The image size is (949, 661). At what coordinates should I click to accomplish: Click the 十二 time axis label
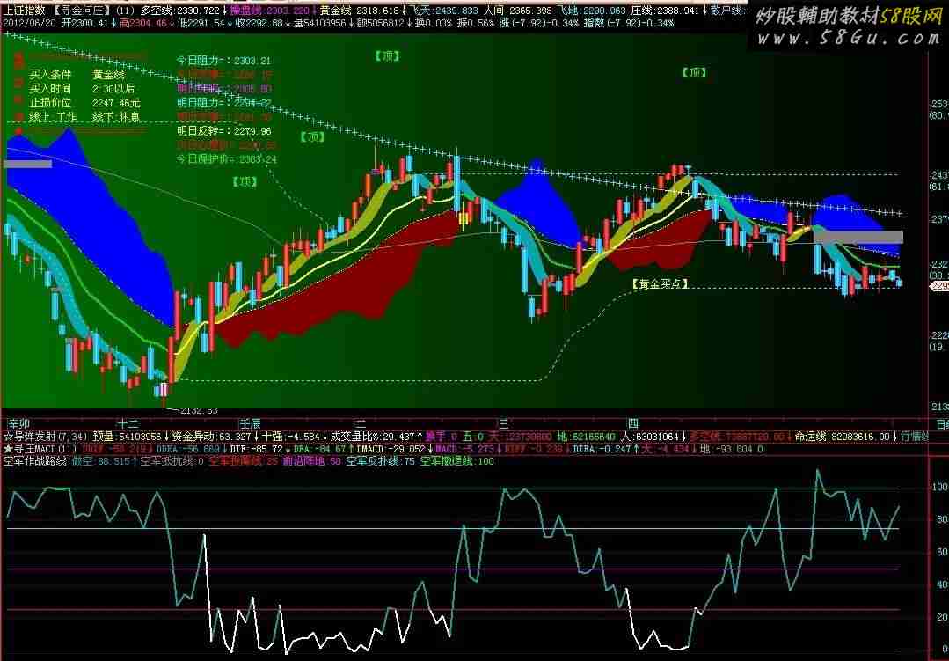tap(128, 423)
